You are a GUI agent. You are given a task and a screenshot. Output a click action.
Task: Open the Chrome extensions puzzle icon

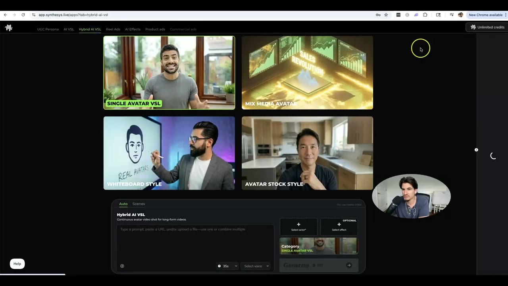(x=425, y=15)
